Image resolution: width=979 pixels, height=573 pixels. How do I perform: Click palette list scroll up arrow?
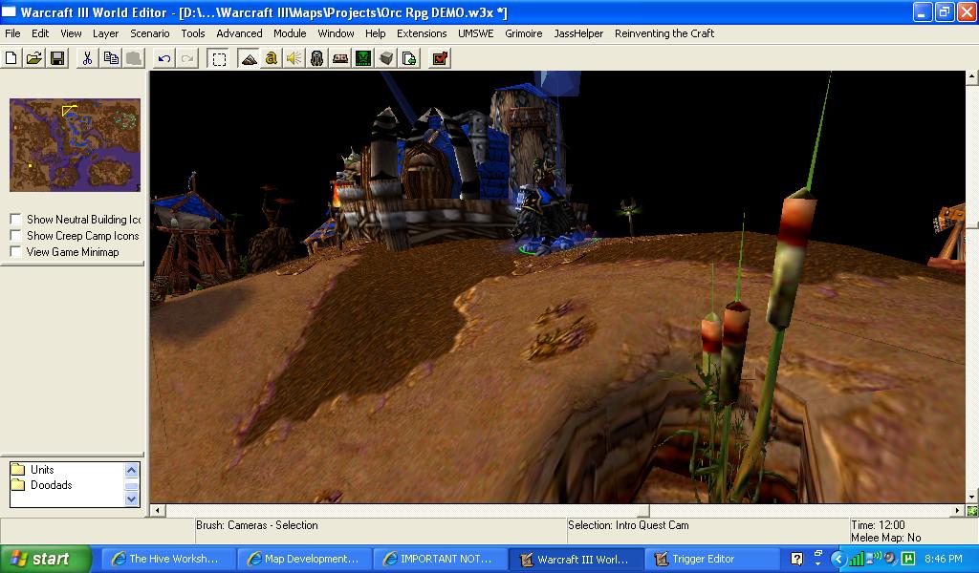pyautogui.click(x=131, y=470)
